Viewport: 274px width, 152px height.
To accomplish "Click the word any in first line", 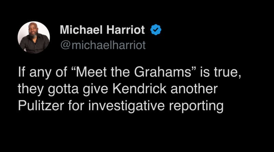I will (41, 73).
